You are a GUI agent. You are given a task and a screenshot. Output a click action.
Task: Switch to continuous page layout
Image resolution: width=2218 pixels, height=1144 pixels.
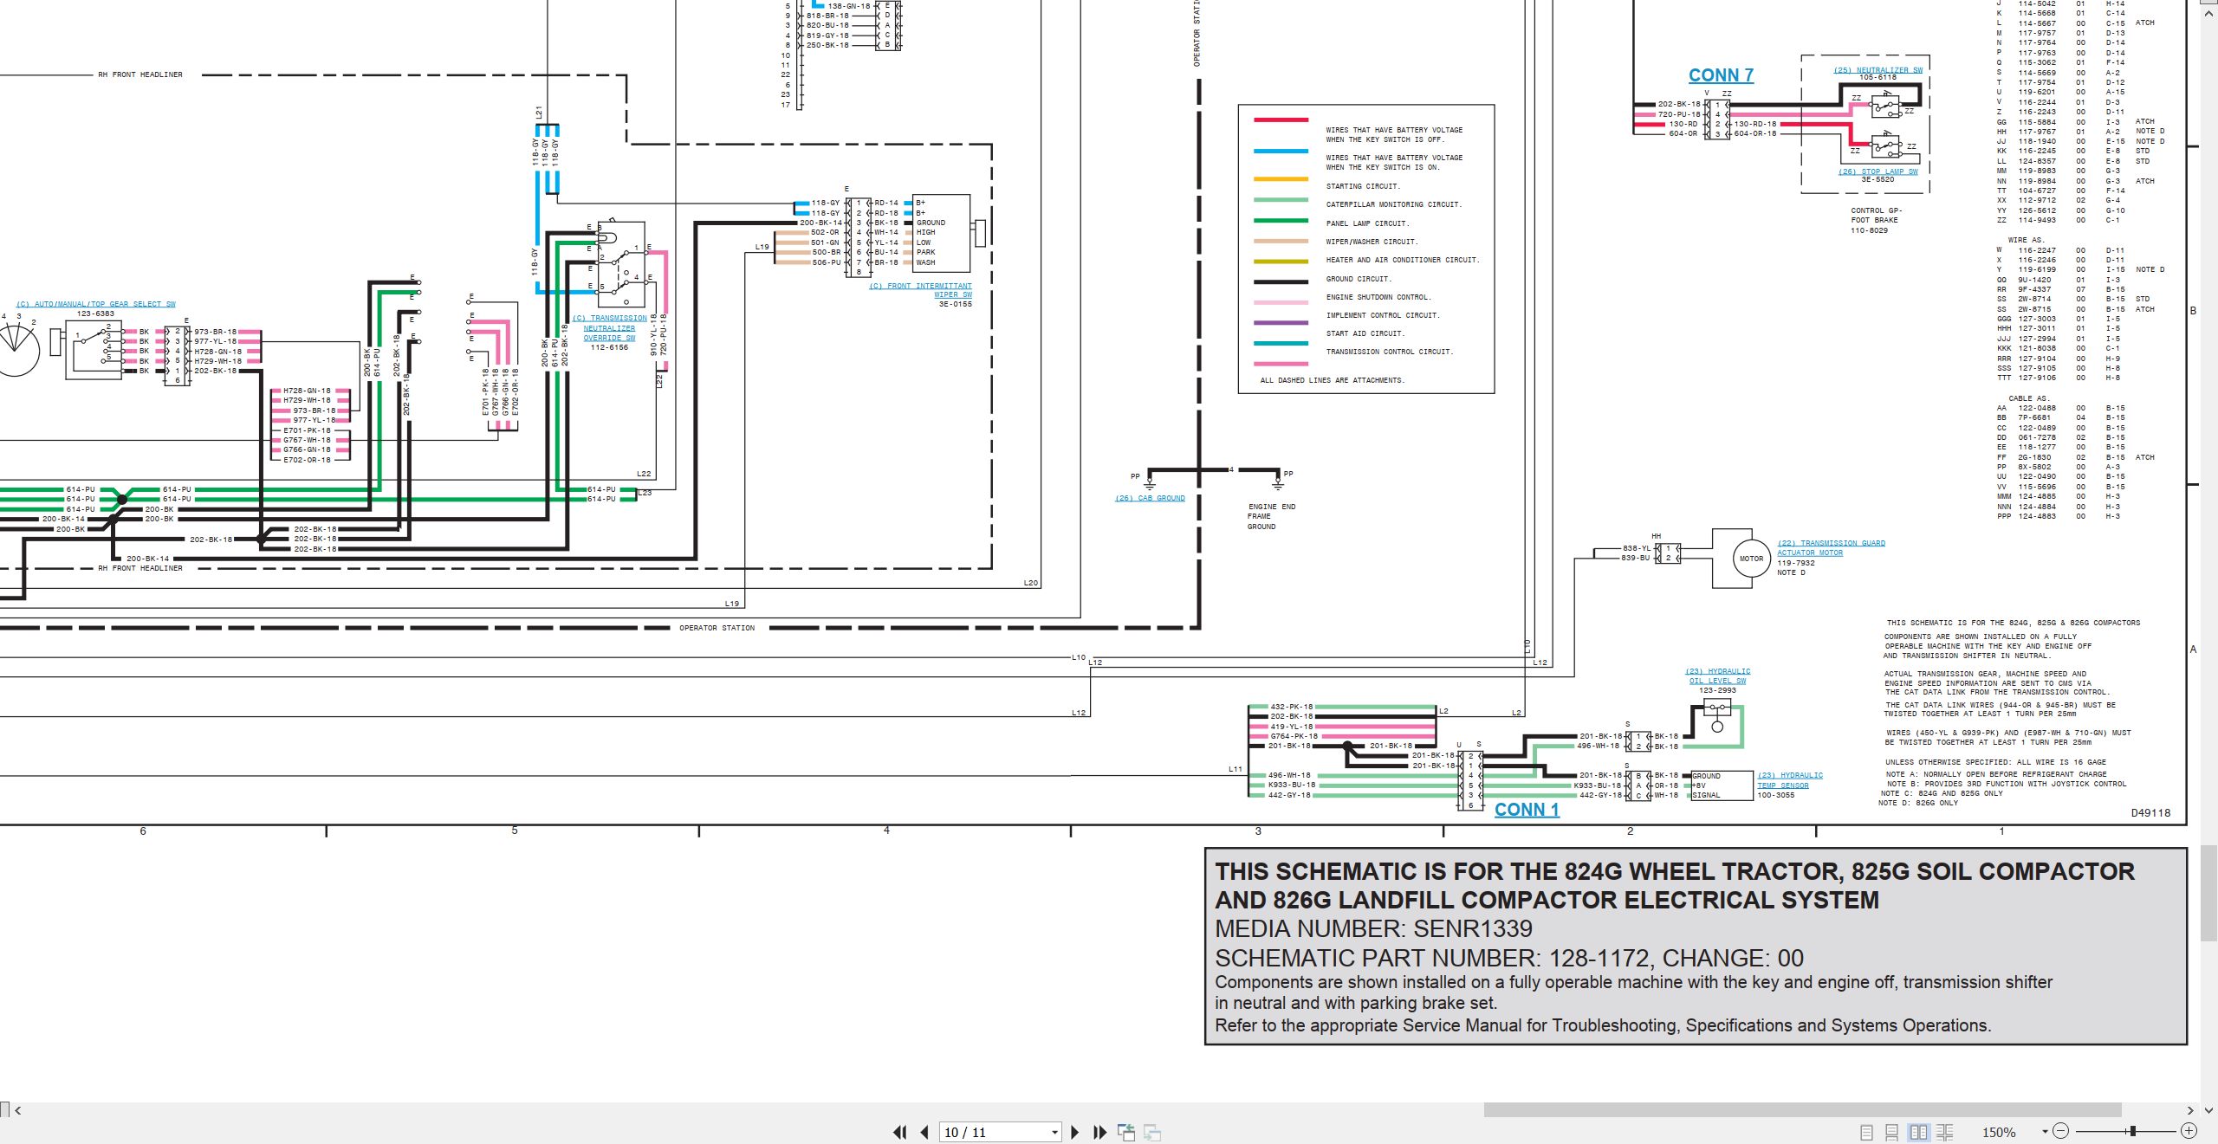[1892, 1132]
